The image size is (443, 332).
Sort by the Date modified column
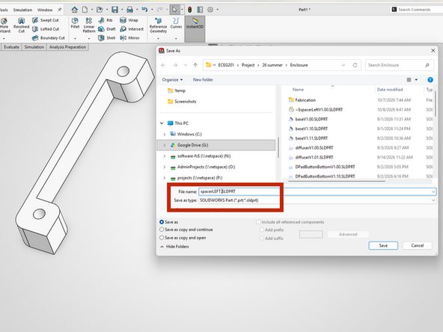390,90
